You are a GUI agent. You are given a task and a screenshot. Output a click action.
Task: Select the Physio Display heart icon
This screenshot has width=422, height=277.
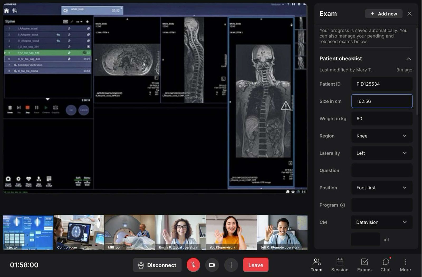click(x=29, y=179)
